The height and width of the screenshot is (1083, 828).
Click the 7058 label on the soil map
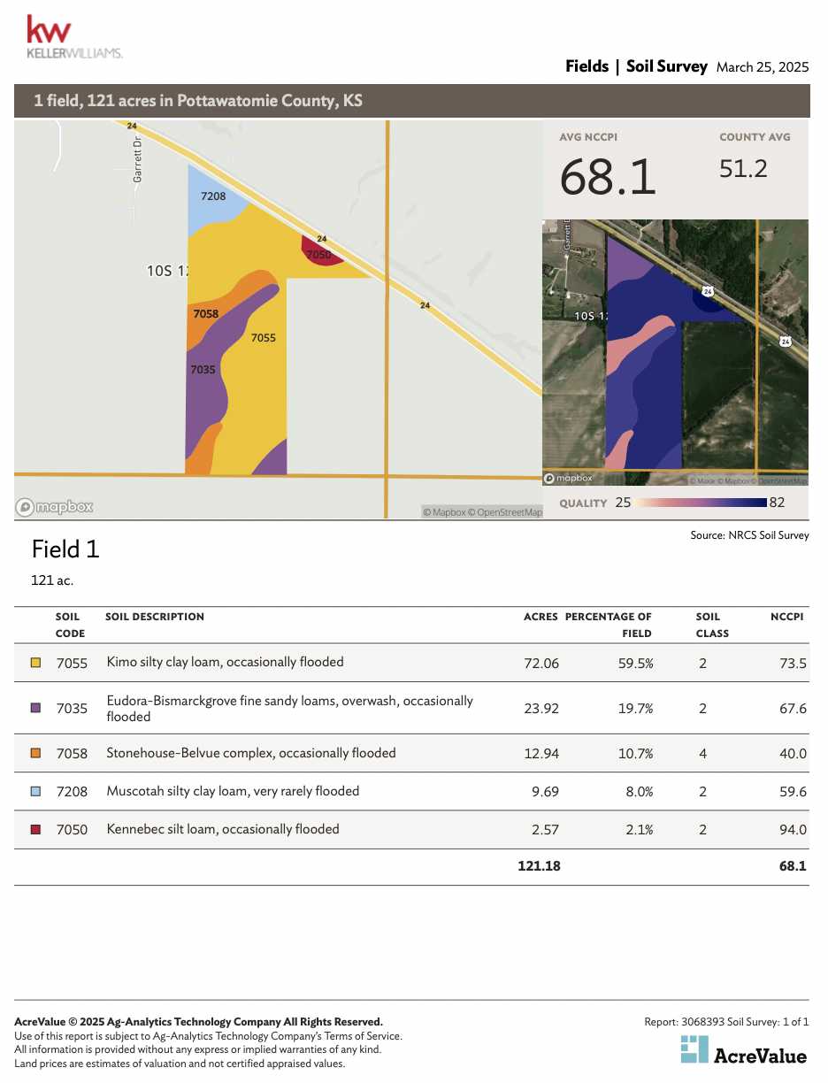(205, 313)
